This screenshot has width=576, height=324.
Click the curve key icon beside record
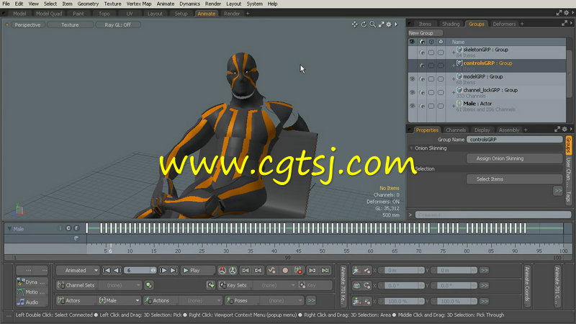click(272, 271)
